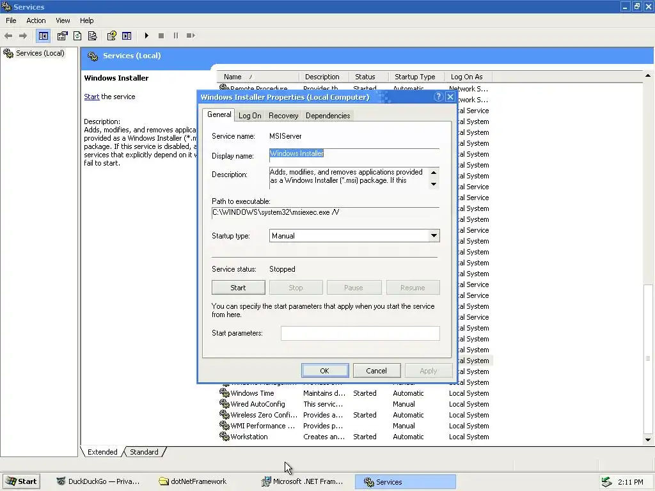Viewport: 655px width, 491px height.
Task: Click services list scrollbar up arrow
Action: pyautogui.click(x=648, y=75)
